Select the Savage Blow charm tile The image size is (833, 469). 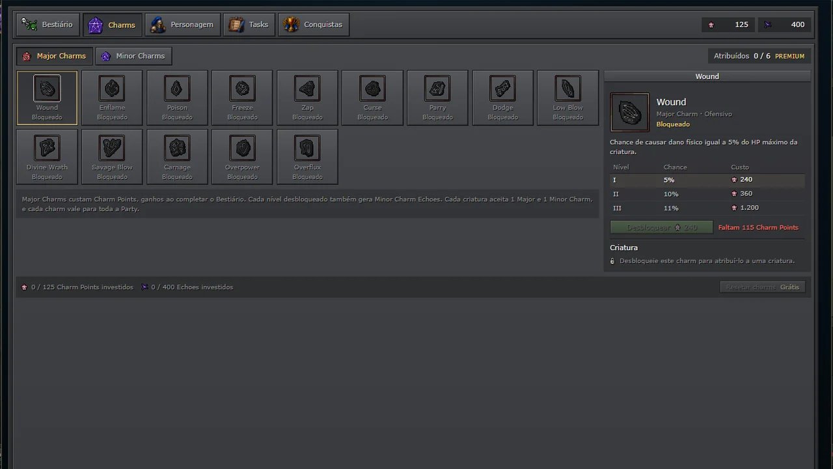click(112, 157)
